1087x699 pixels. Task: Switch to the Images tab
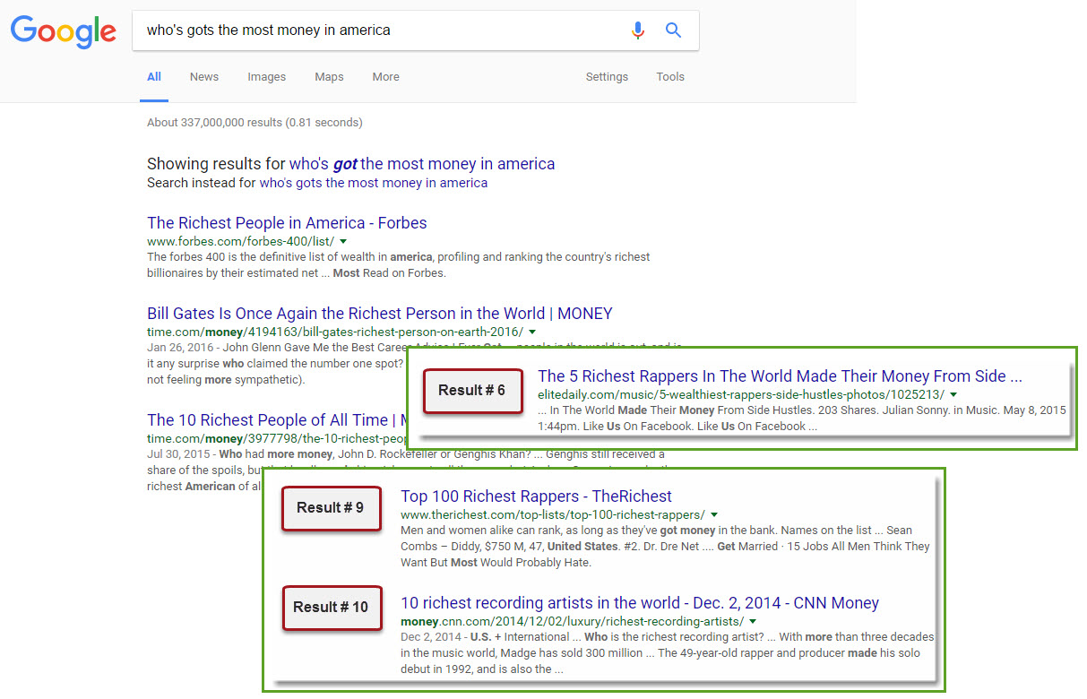tap(267, 77)
